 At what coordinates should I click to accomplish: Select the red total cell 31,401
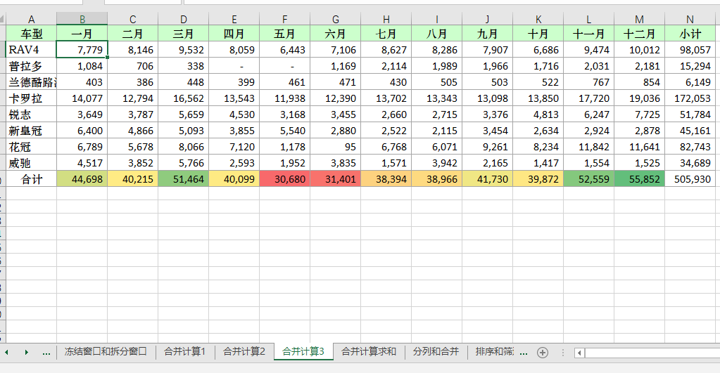click(x=336, y=179)
